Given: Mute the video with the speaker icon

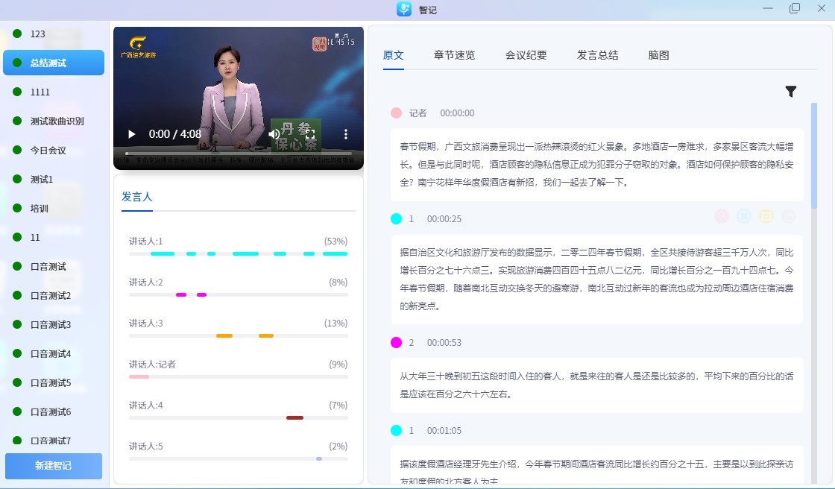Looking at the screenshot, I should pos(274,134).
